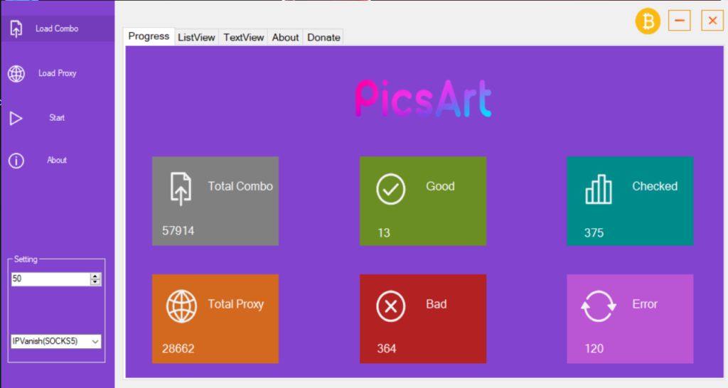
Task: Switch to the TextView tab
Action: pyautogui.click(x=243, y=38)
